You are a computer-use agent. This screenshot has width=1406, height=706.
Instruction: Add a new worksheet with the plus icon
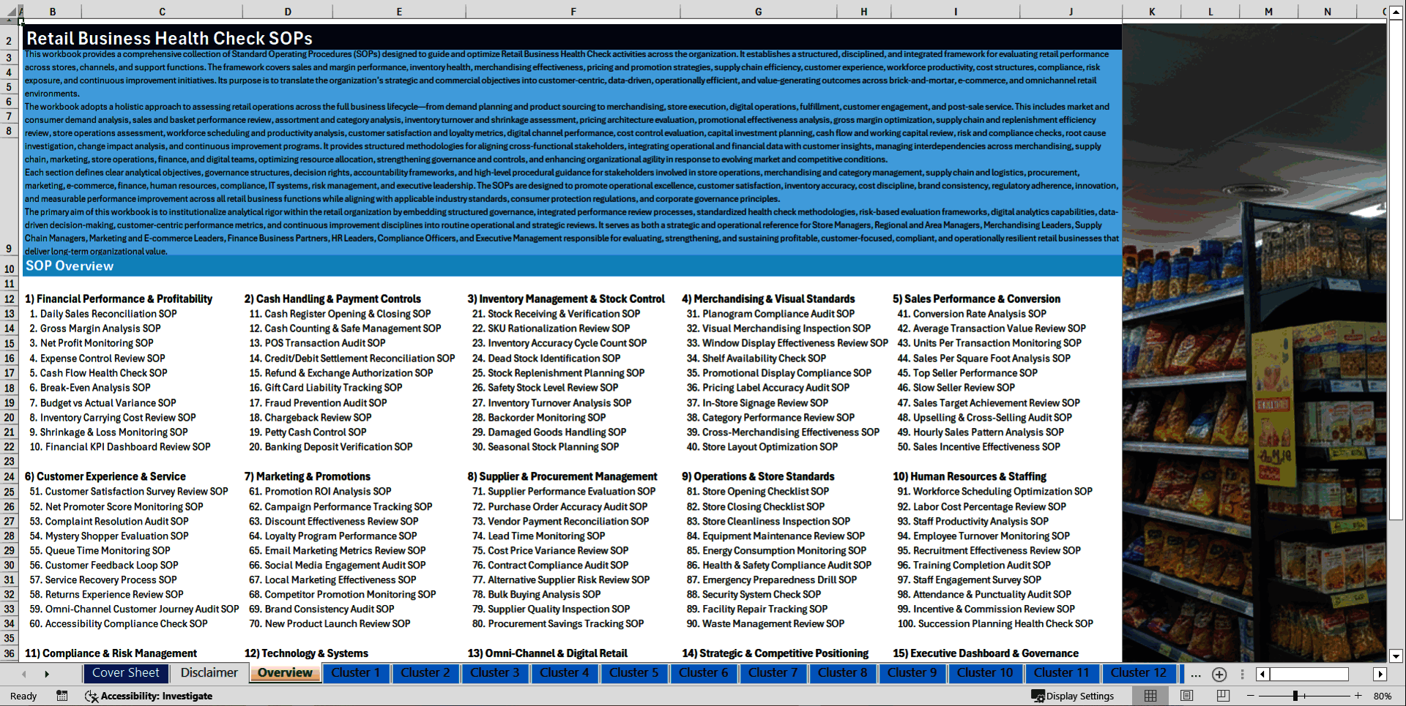(1219, 674)
